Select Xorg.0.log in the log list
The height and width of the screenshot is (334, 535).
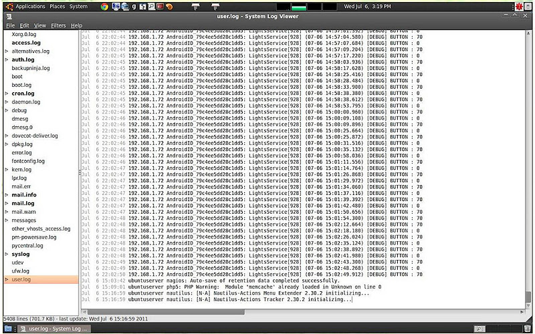[x=24, y=35]
